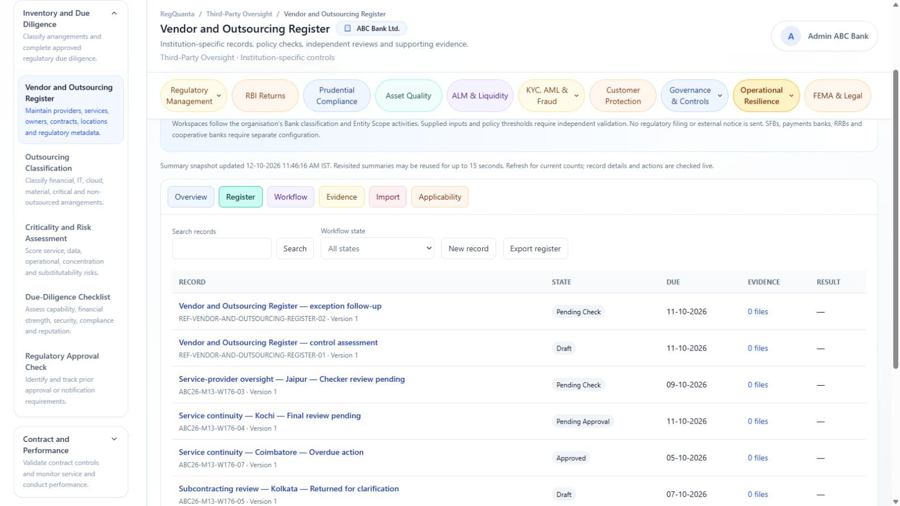
Task: Open ALM & Liquidity section
Action: 480,96
